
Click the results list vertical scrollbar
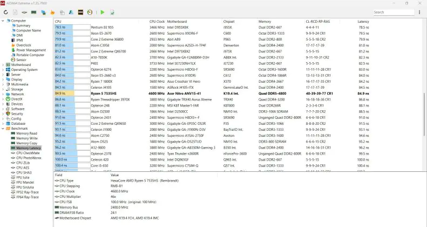pos(424,115)
